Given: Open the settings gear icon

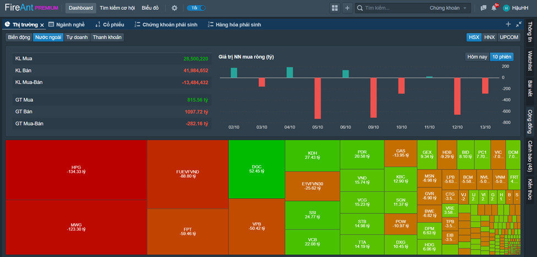Looking at the screenshot, I should 175,8.
